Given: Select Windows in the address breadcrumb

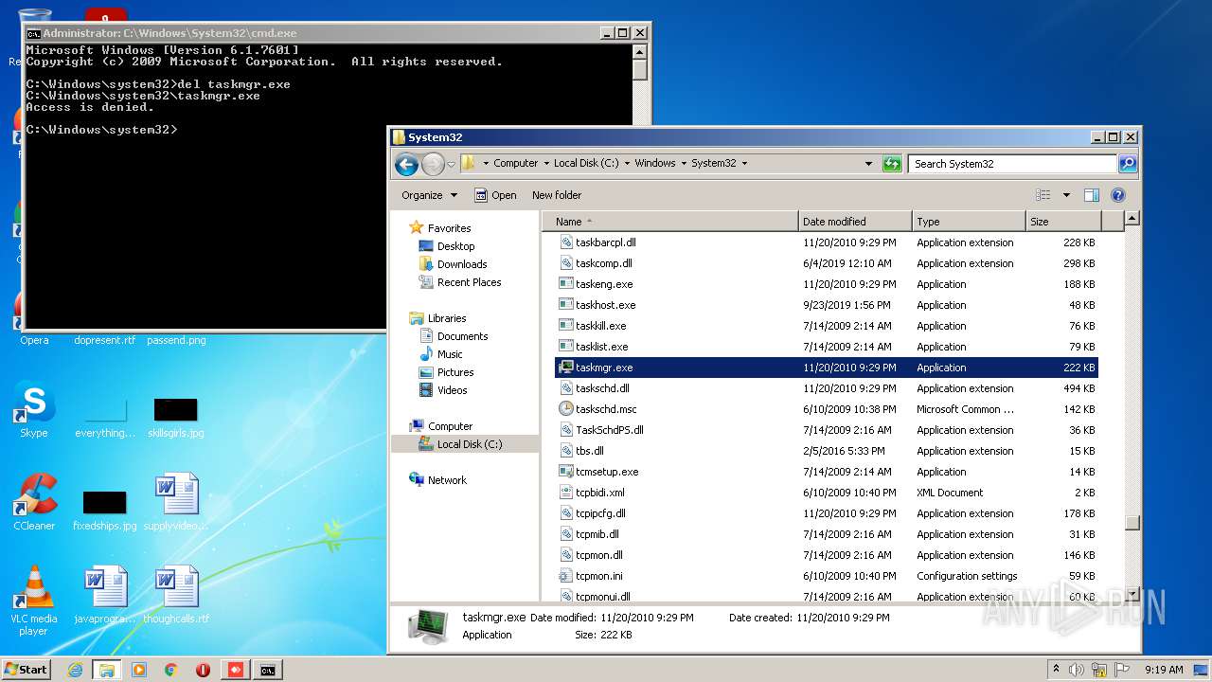Looking at the screenshot, I should (x=654, y=163).
